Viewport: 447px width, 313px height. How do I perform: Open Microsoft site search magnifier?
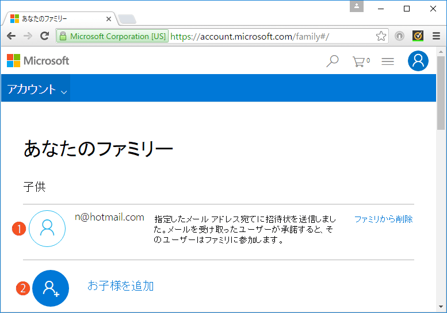332,61
